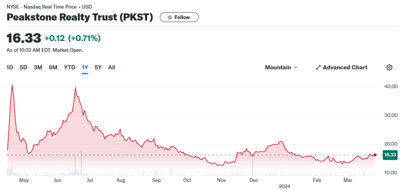Show the 5Y price history
The image size is (404, 192).
[98, 67]
